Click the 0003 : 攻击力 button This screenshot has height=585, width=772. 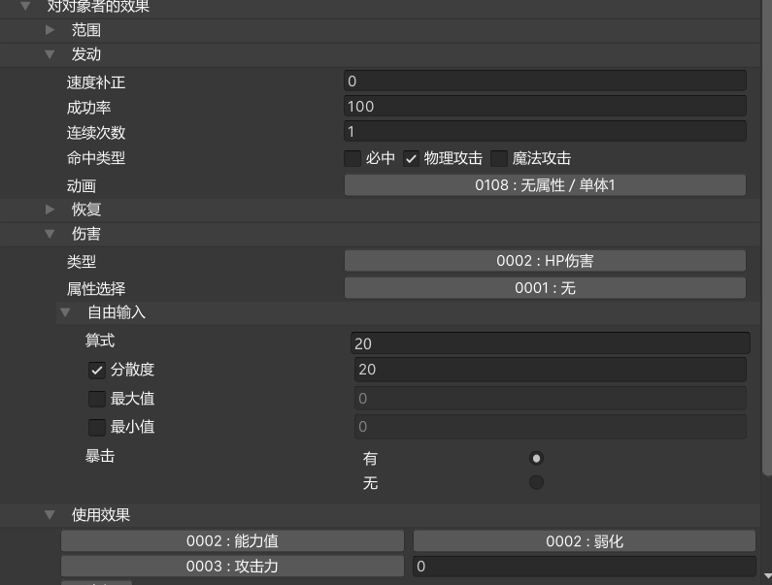[232, 566]
